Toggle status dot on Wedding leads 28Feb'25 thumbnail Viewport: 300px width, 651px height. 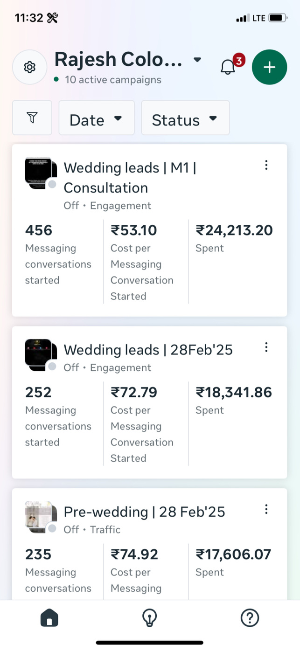point(52,367)
